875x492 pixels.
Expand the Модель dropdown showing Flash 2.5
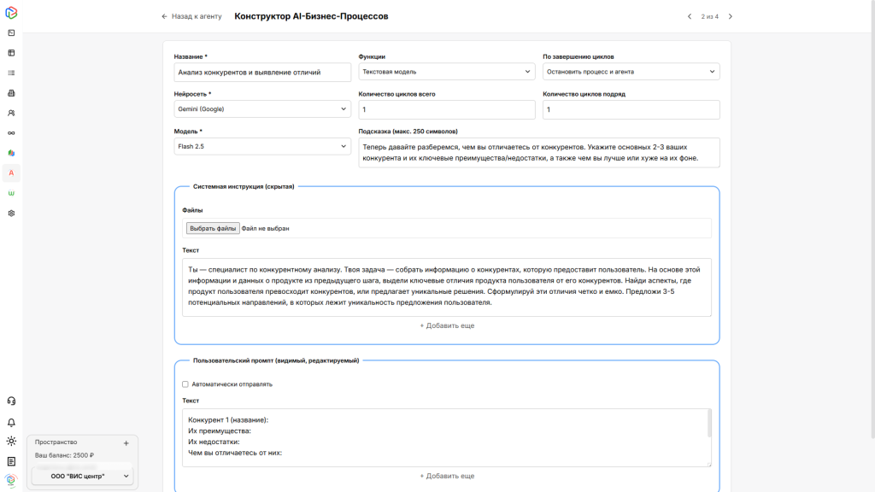click(262, 146)
